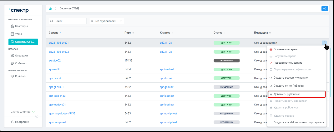Open the three-dot actions menu for sd231108-svc01
Screen dimensions: 334x132
click(324, 43)
